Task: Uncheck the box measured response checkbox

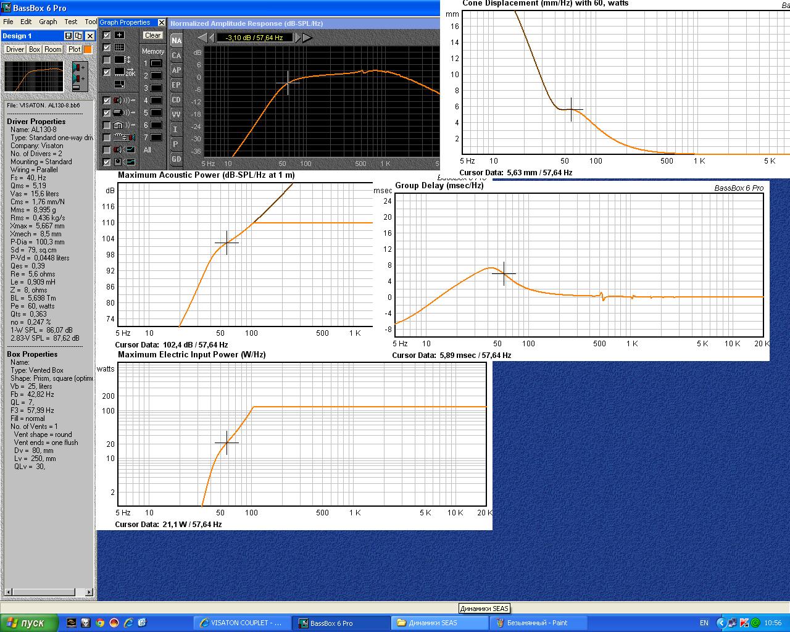Action: 107,162
